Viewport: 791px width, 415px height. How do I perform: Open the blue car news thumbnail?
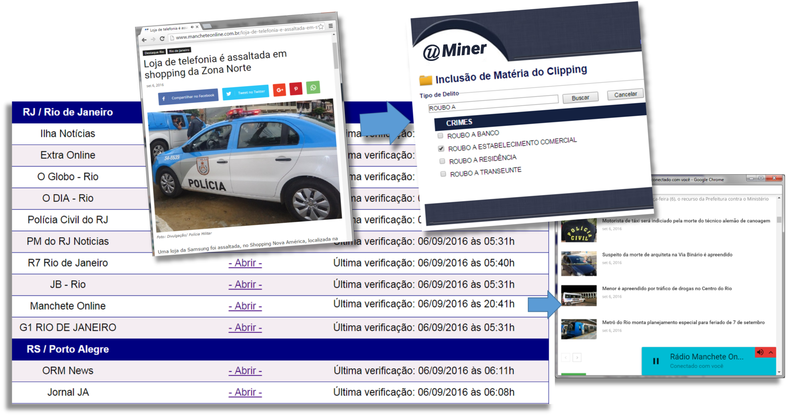click(579, 264)
